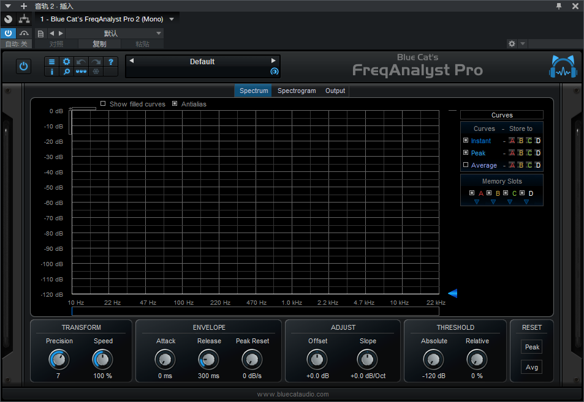Enable the Average curve checkbox

tap(466, 165)
